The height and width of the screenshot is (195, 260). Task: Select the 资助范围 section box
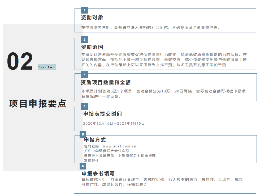(166, 54)
